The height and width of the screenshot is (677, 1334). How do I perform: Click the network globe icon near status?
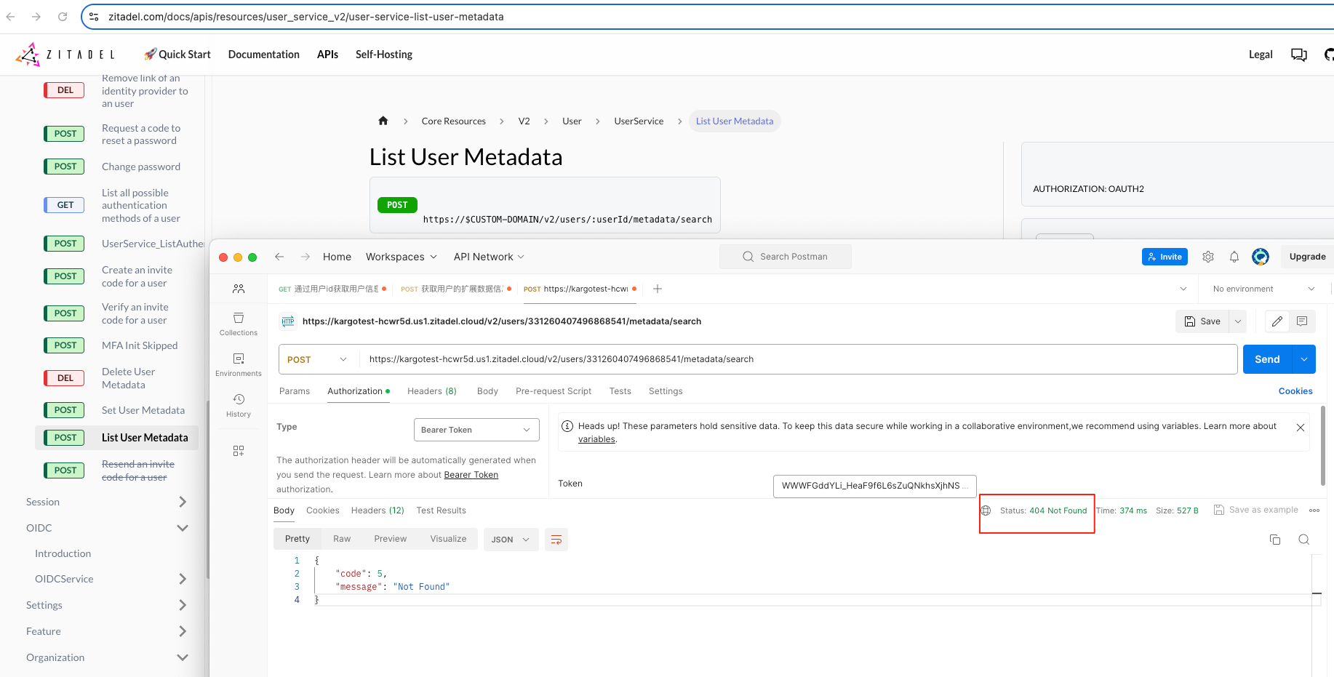click(x=986, y=510)
